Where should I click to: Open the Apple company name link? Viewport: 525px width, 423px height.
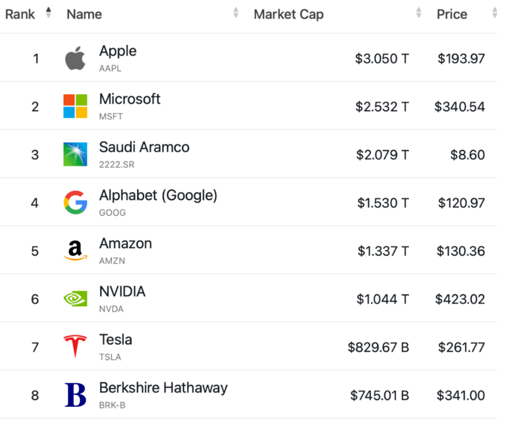pos(118,51)
